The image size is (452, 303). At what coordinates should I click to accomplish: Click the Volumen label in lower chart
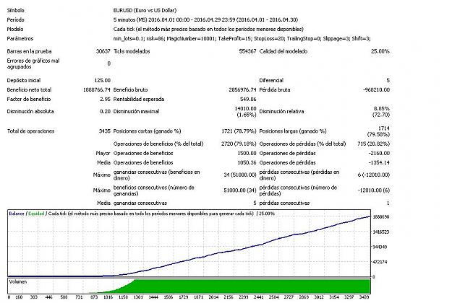(18, 282)
